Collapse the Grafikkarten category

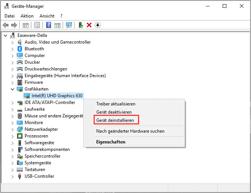(x=12, y=89)
